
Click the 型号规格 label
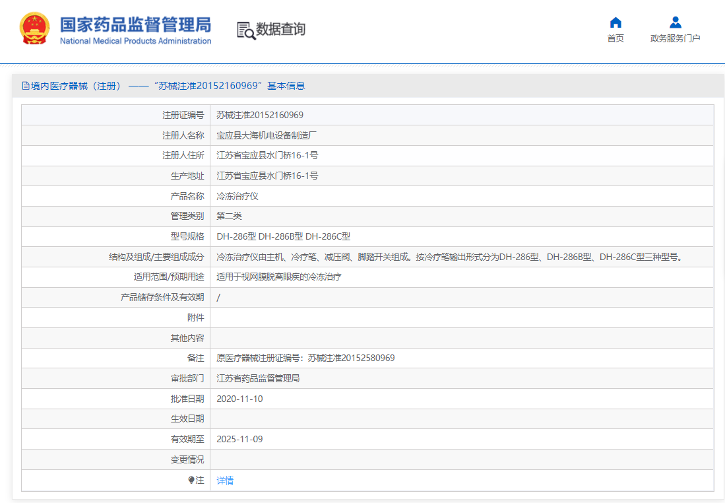pos(187,236)
